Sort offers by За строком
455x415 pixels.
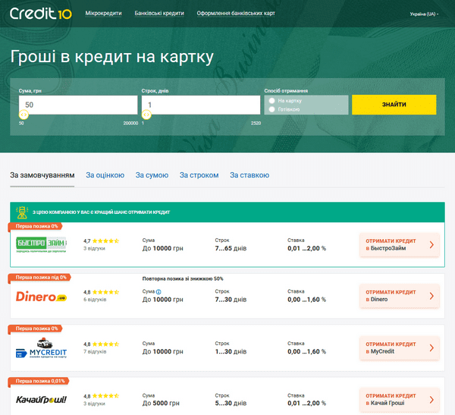click(x=199, y=175)
